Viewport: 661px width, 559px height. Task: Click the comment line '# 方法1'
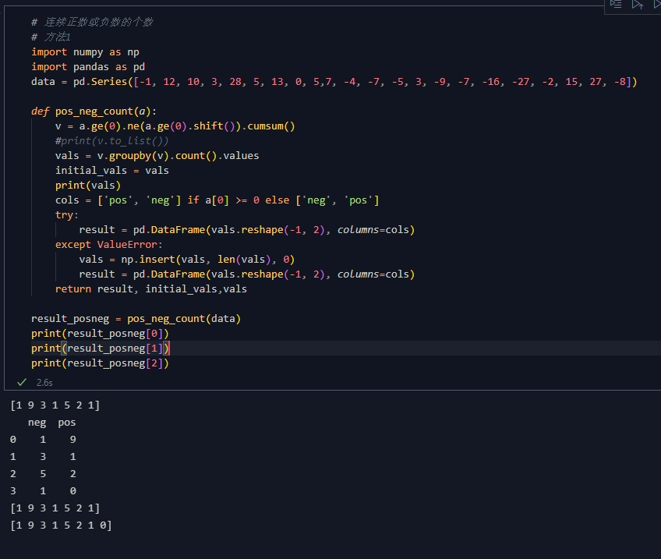pyautogui.click(x=51, y=37)
